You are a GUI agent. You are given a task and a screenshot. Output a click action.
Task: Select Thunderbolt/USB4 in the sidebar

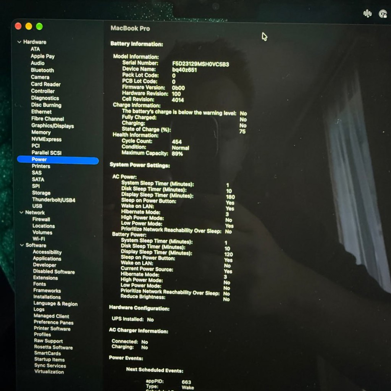pos(53,200)
